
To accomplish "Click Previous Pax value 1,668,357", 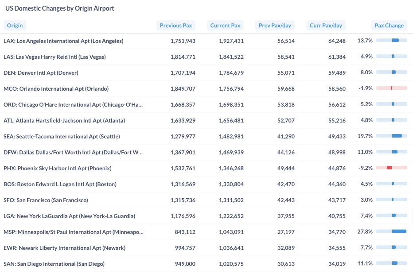I will coord(183,104).
